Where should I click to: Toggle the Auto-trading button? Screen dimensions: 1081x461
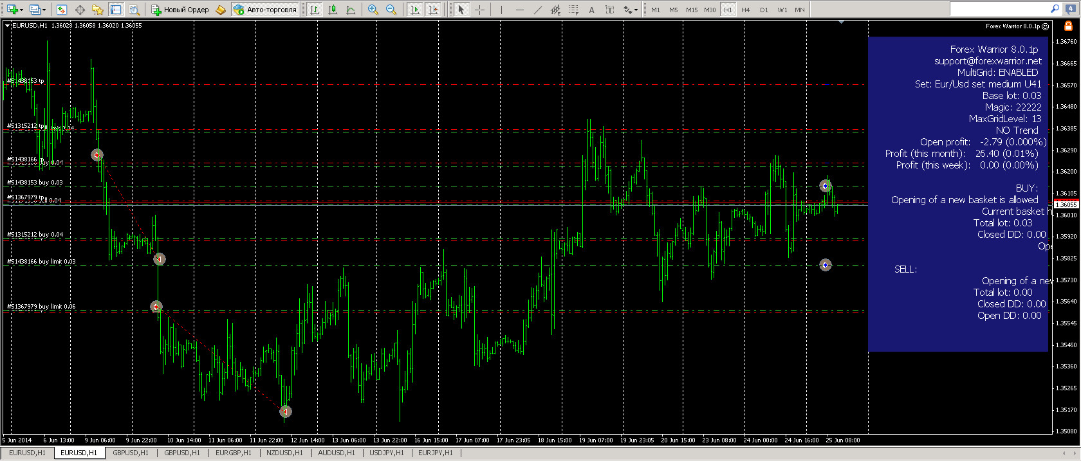(265, 10)
